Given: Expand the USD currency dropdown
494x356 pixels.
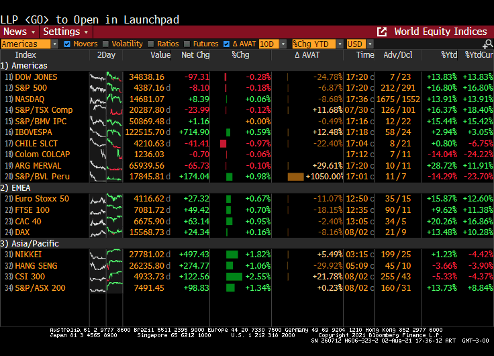Looking at the screenshot, I should pos(370,44).
